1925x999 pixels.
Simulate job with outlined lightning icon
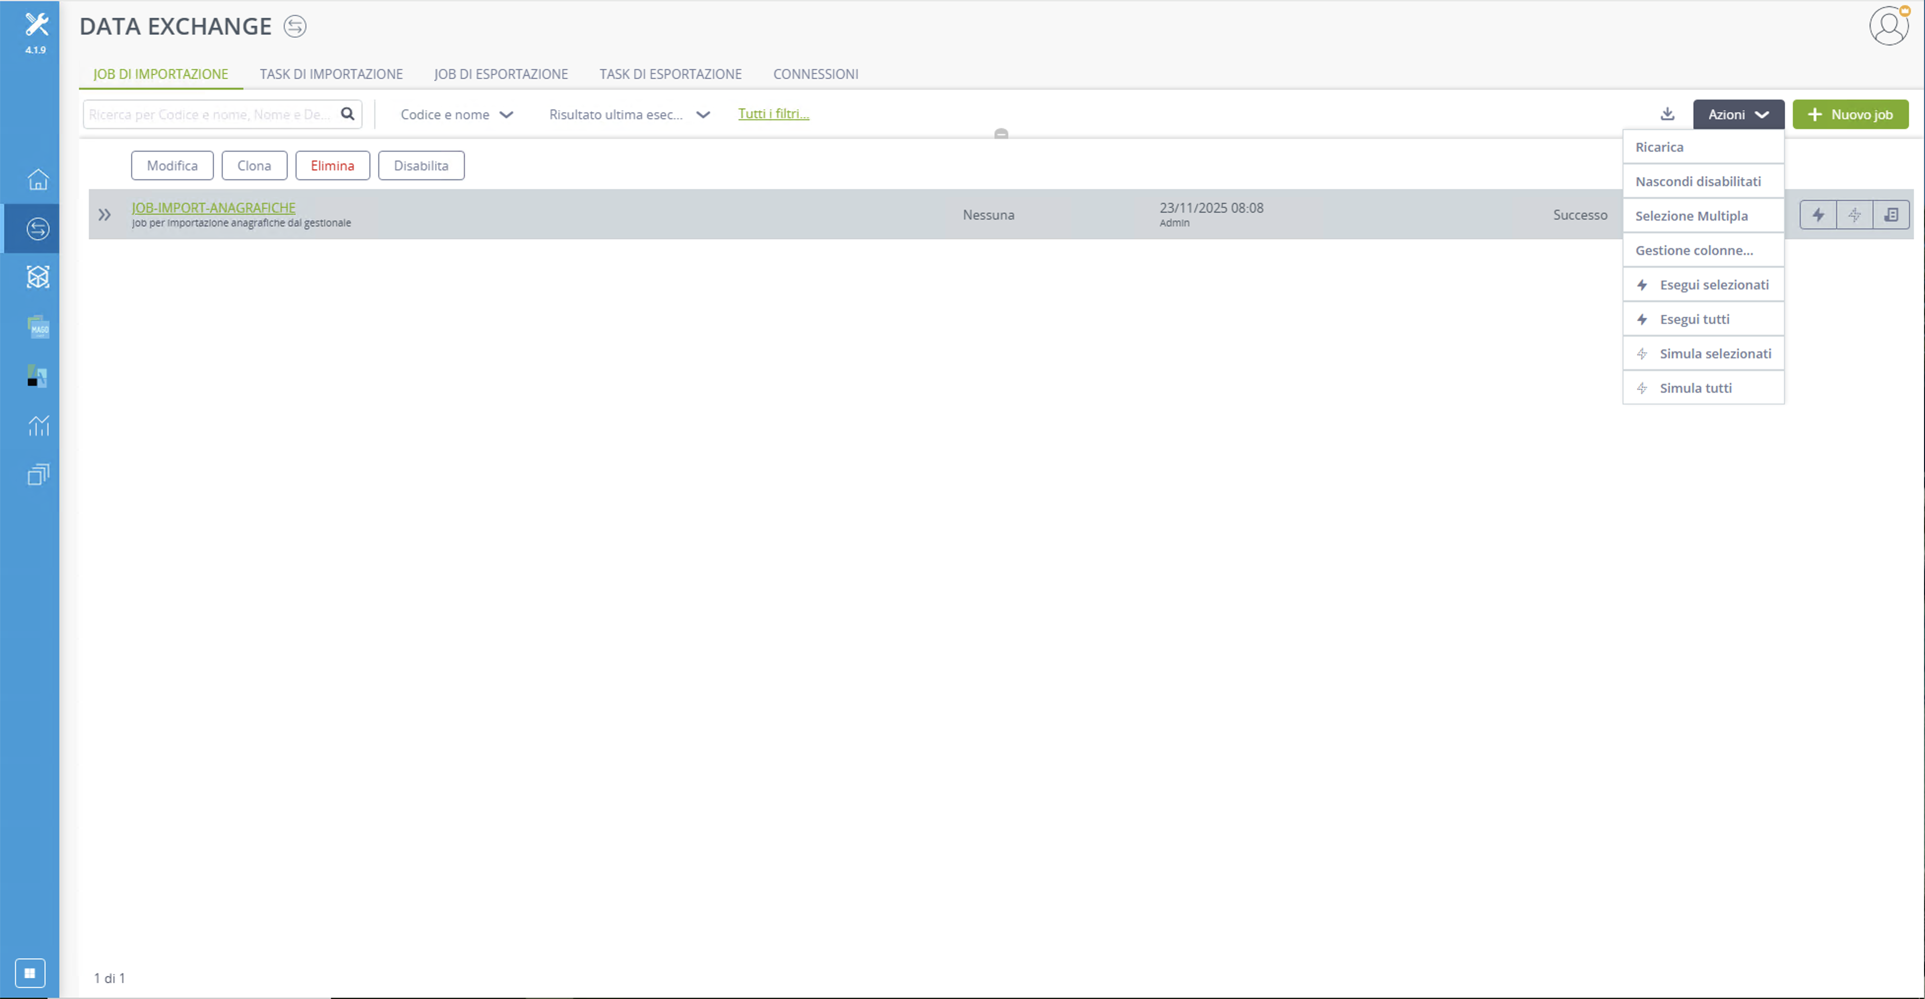tap(1855, 215)
